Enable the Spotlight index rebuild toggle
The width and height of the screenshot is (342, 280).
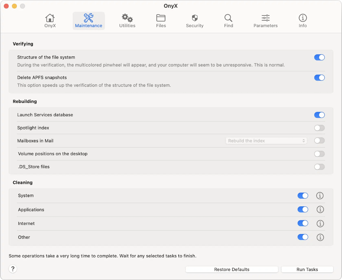[x=319, y=128]
